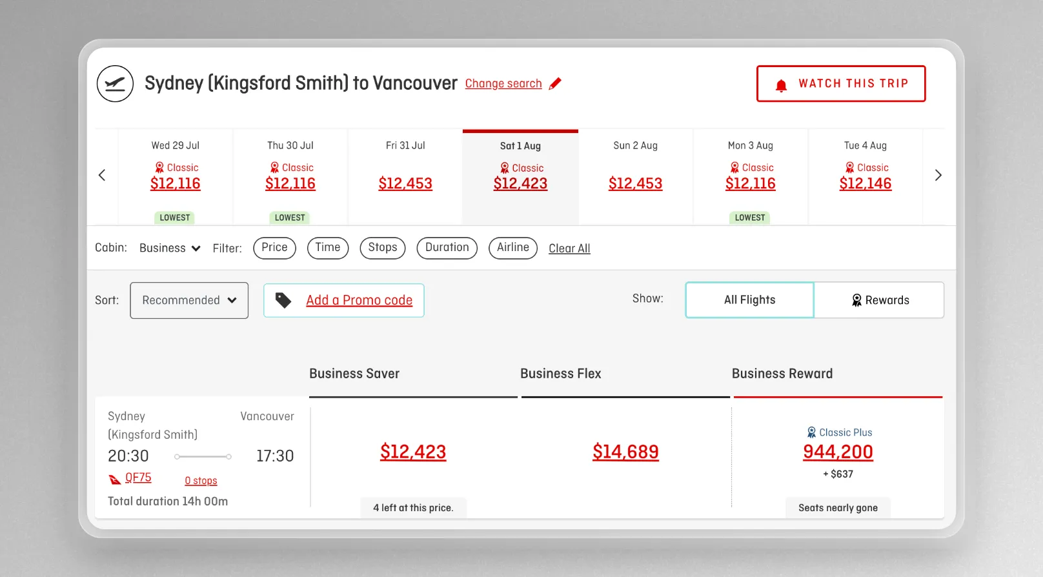Click the Business Flex column header
The image size is (1043, 577).
point(561,374)
